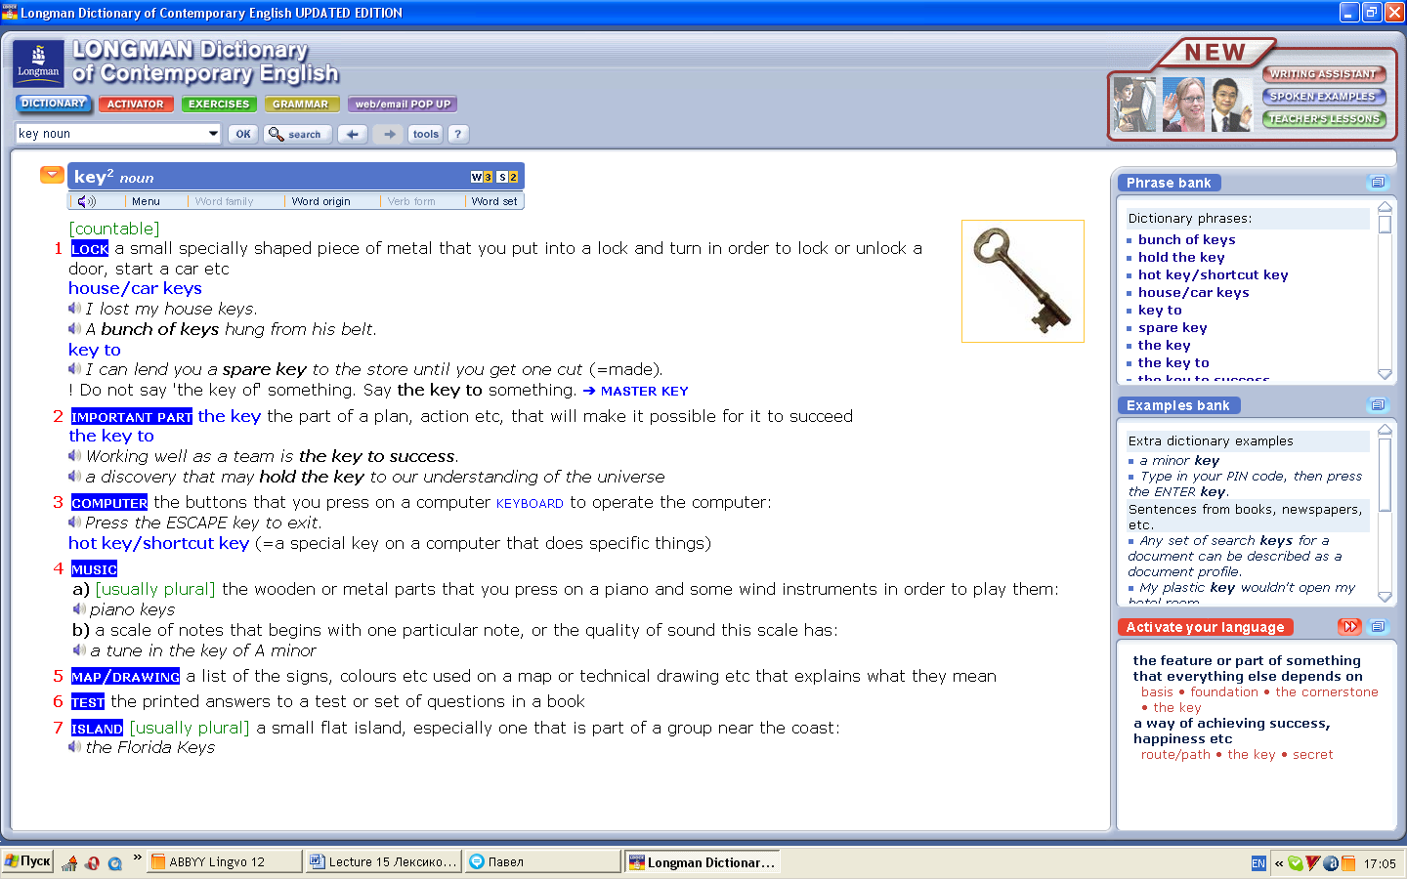Click the OK button
The width and height of the screenshot is (1407, 879).
243,134
